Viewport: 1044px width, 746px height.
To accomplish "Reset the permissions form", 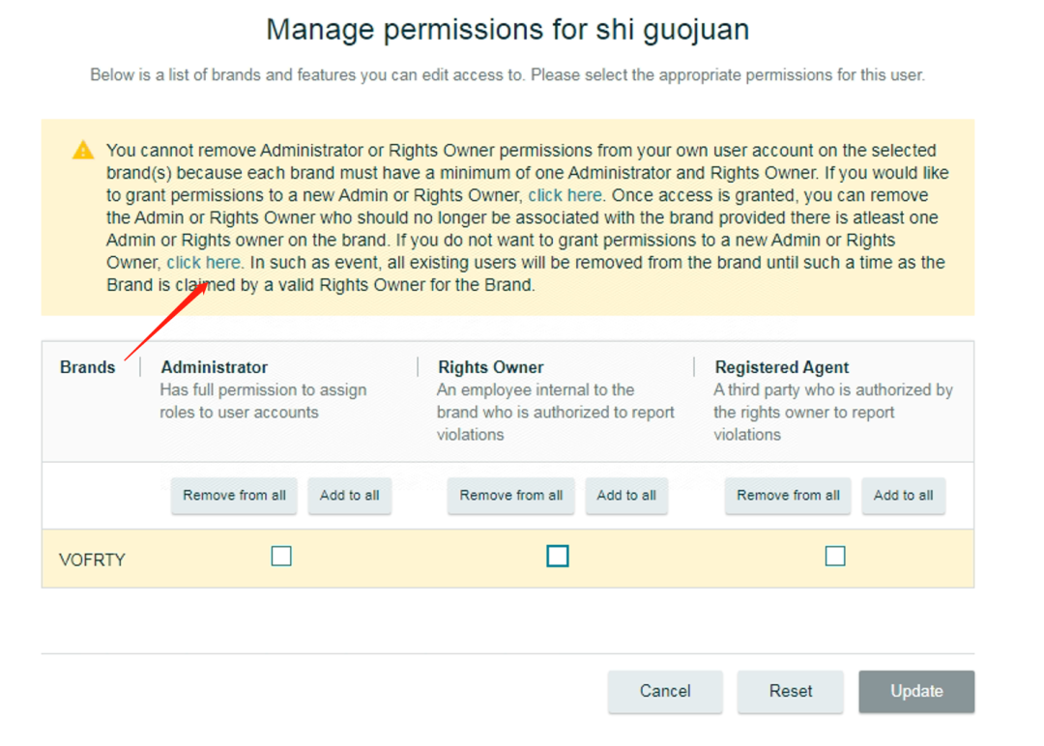I will tap(791, 692).
